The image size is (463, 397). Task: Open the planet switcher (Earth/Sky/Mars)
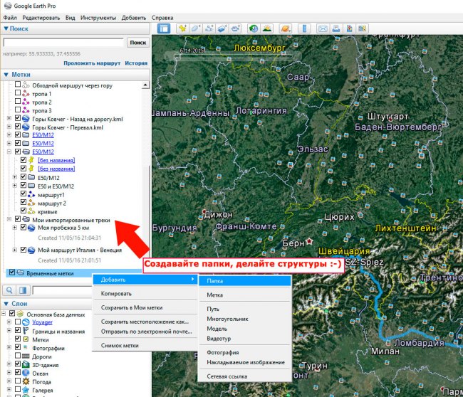click(x=286, y=28)
